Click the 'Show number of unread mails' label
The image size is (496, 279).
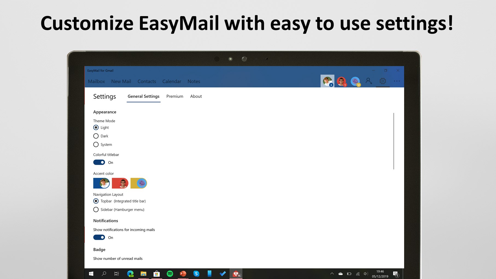(x=118, y=259)
